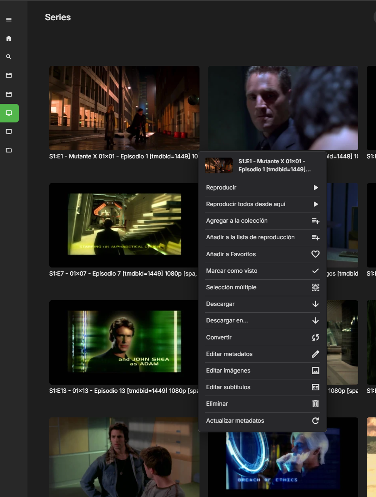Image resolution: width=376 pixels, height=497 pixels.
Task: Click the trash icon beside Eliminar
Action: [315, 404]
